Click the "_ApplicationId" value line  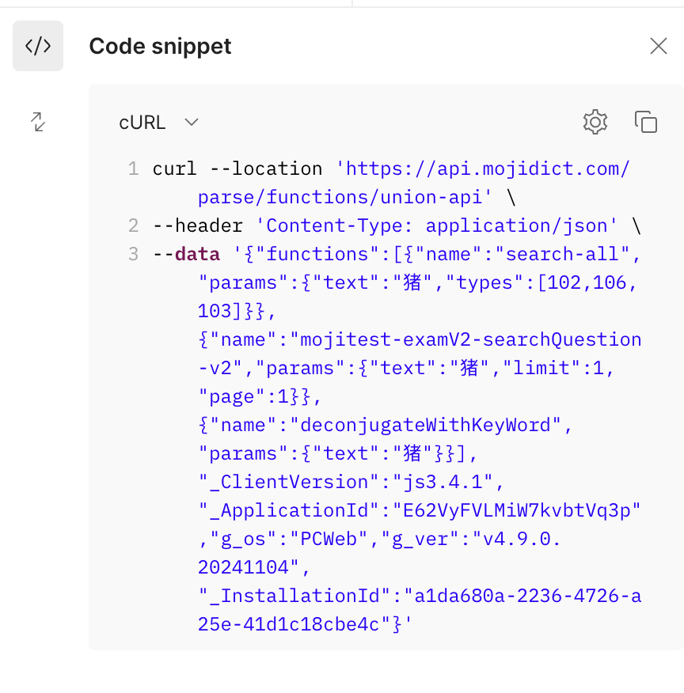(x=419, y=510)
